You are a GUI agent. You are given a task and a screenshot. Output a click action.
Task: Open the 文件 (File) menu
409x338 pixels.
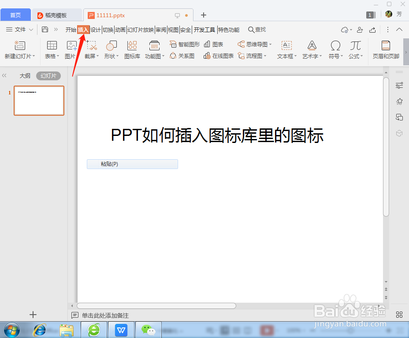click(x=19, y=30)
